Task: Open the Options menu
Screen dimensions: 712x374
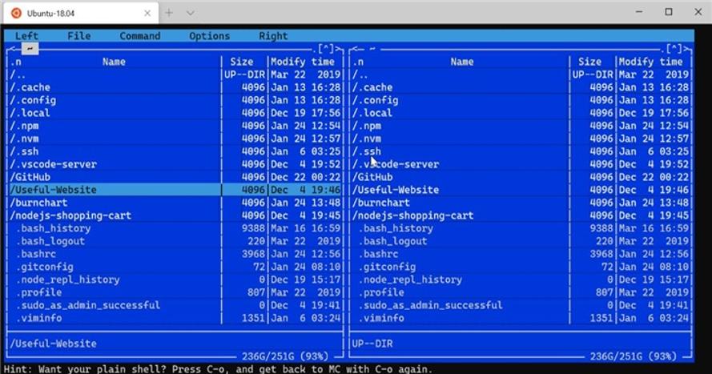Action: pos(209,36)
